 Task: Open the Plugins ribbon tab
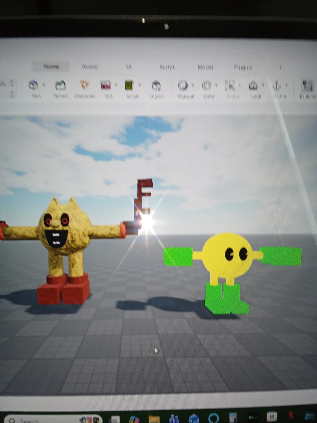click(x=243, y=67)
